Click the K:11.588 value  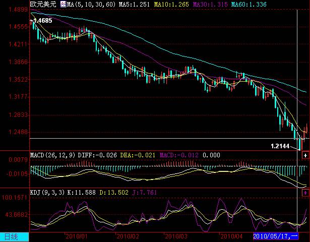[x=82, y=193]
